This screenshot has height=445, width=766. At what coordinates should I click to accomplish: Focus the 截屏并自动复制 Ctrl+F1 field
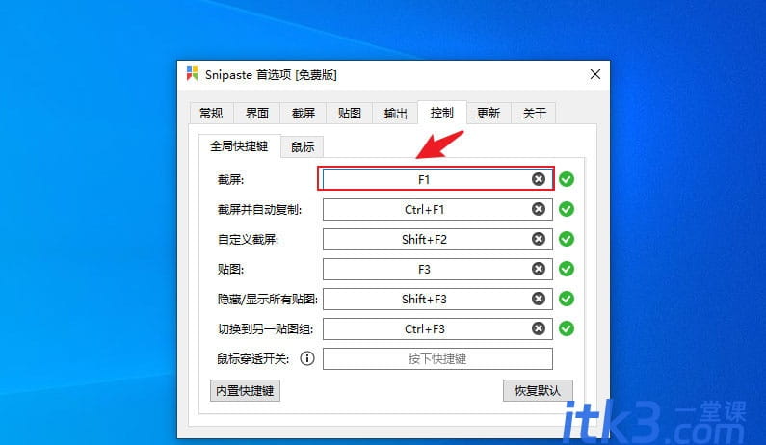[437, 210]
